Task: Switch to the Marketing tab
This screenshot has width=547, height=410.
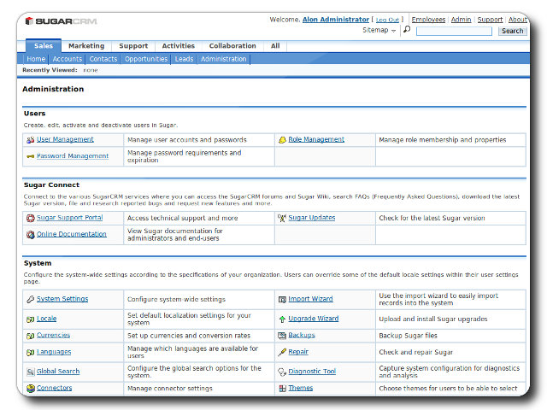Action: tap(86, 46)
